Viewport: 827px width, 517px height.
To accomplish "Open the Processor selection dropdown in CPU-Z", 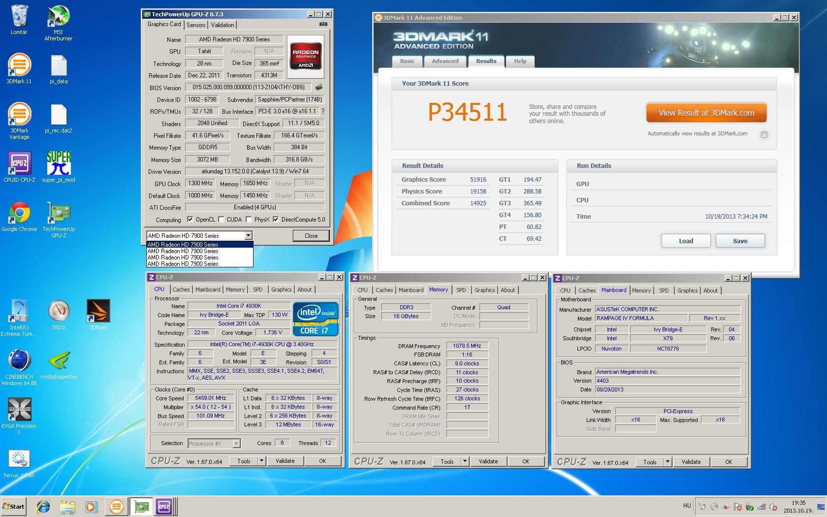I will [x=236, y=444].
